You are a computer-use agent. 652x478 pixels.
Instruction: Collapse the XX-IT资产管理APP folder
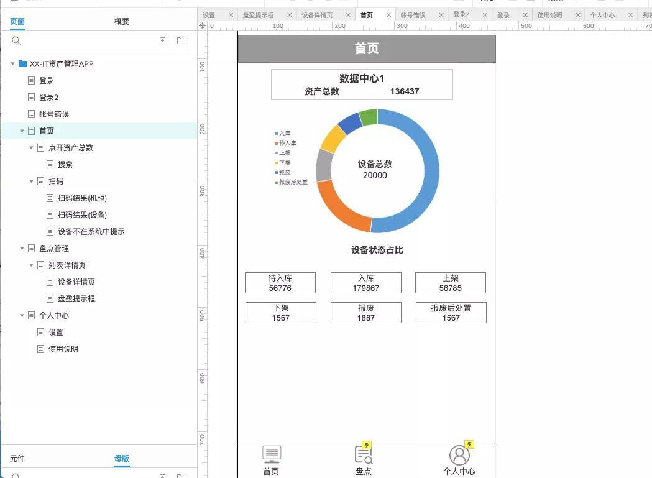[x=13, y=63]
